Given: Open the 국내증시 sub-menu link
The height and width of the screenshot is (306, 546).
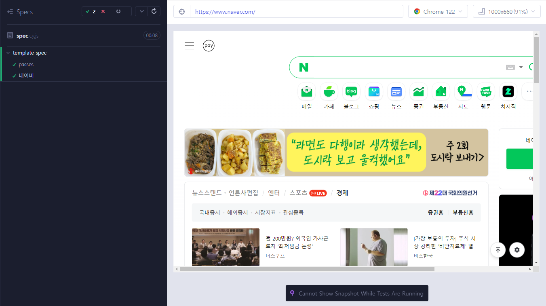Looking at the screenshot, I should coord(210,212).
